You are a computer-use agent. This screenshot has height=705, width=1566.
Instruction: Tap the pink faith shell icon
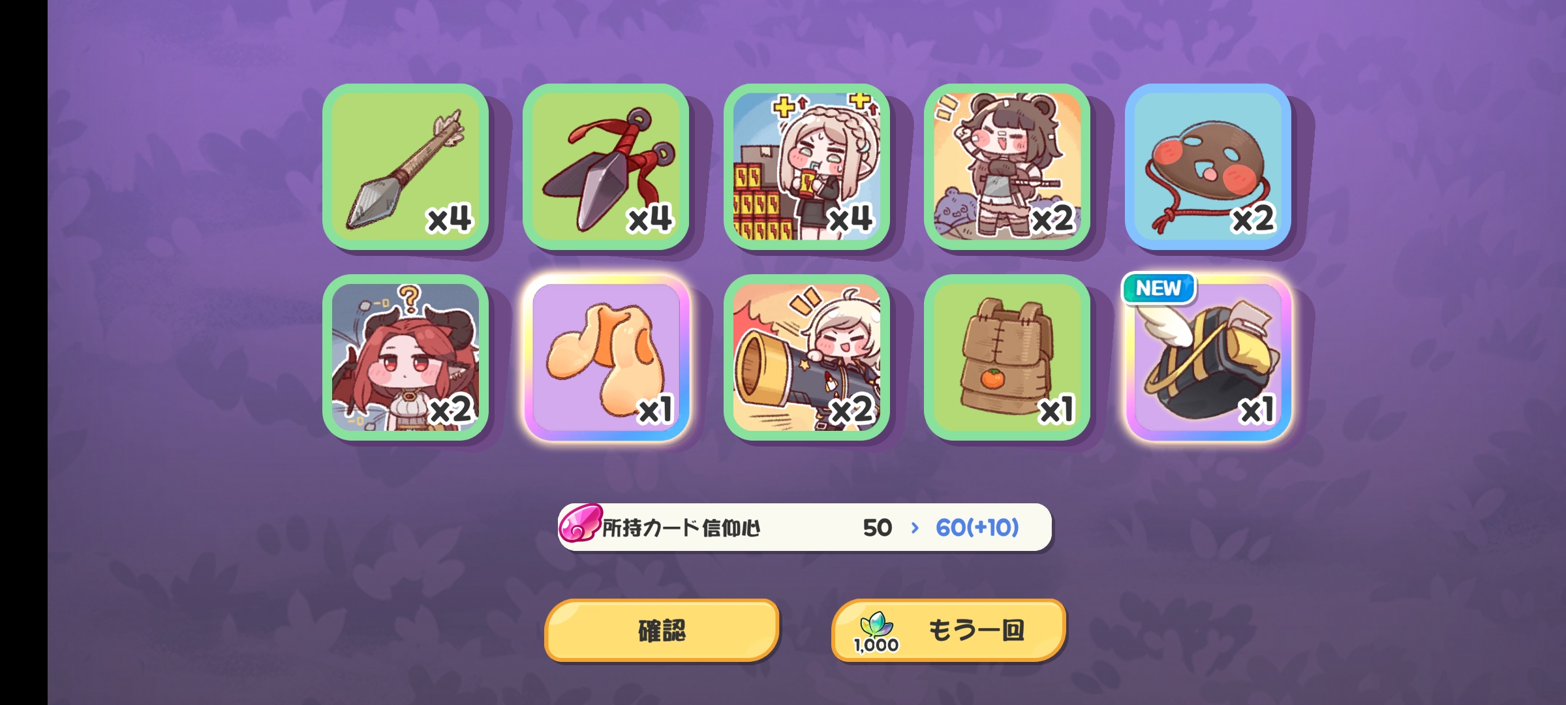tap(579, 524)
